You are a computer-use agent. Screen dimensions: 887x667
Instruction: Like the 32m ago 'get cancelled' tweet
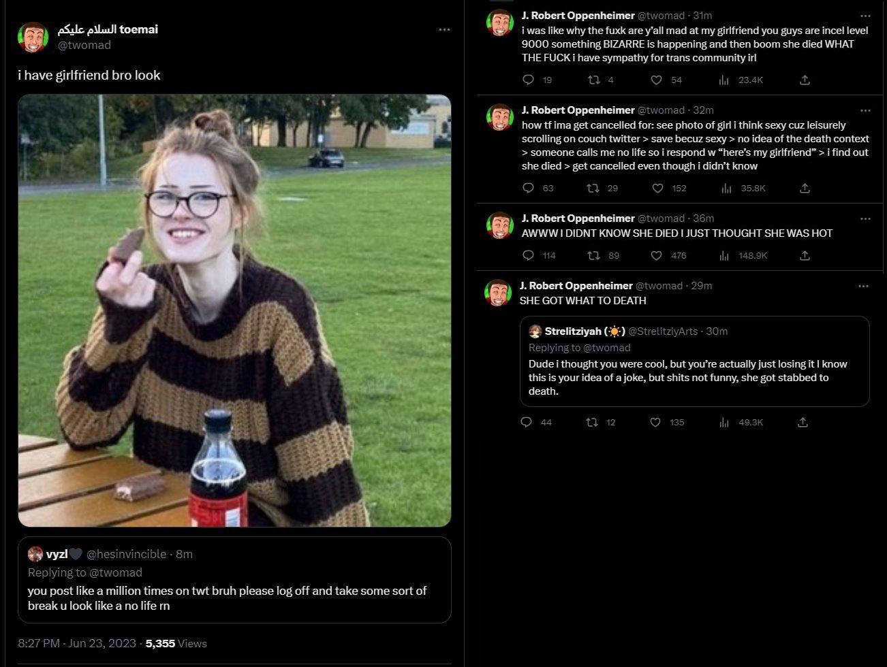tap(657, 189)
